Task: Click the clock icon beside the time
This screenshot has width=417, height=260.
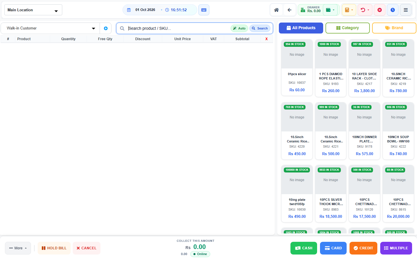Action: click(167, 10)
